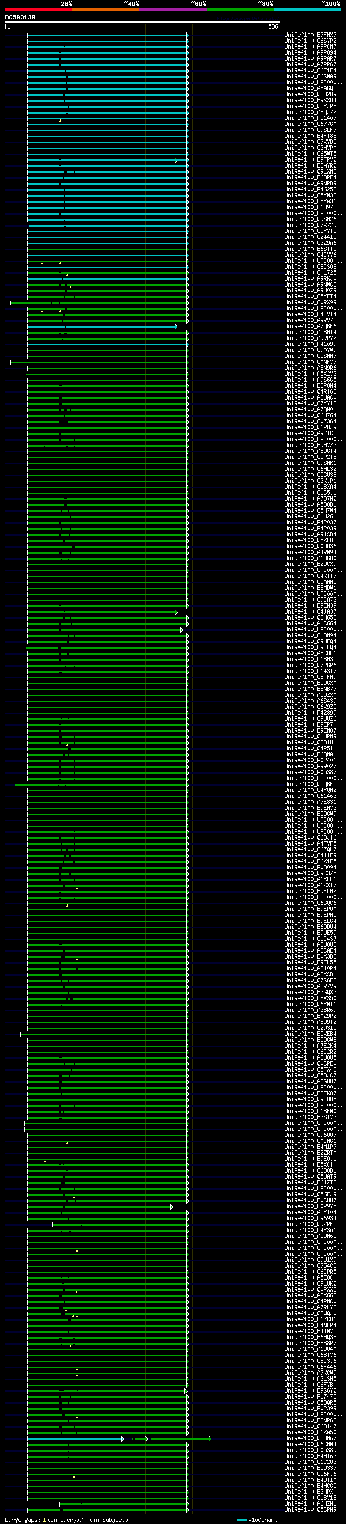Select the UniRef100_Q7PGR6 label
The width and height of the screenshot is (346, 1524).
tap(310, 665)
